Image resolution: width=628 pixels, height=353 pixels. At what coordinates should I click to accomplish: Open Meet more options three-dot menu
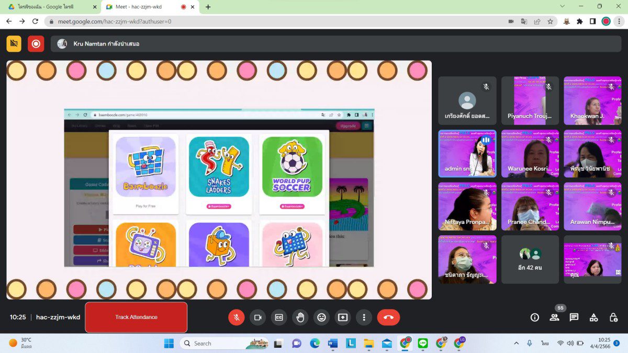tap(364, 317)
